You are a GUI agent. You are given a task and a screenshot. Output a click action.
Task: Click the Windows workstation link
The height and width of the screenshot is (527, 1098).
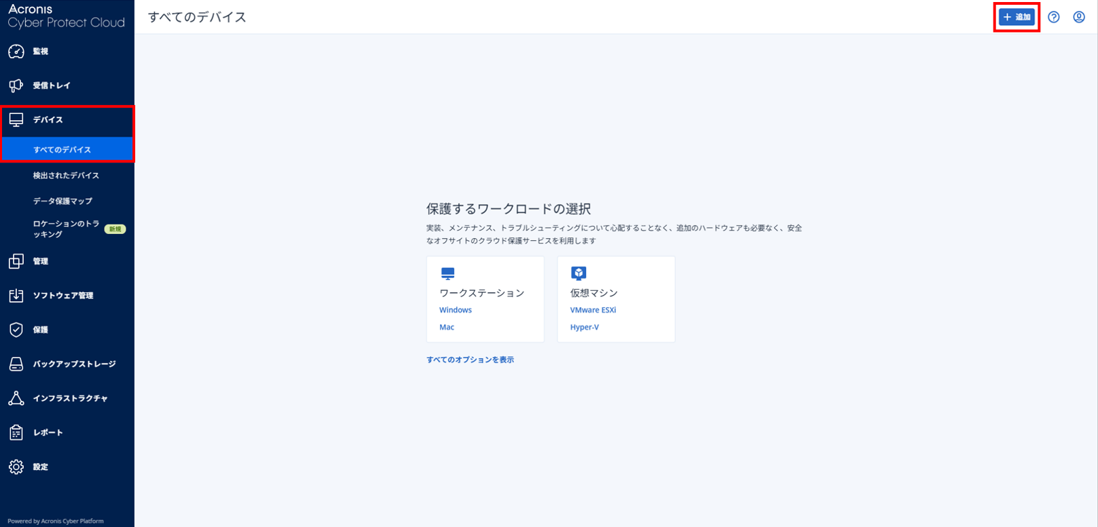pyautogui.click(x=455, y=310)
